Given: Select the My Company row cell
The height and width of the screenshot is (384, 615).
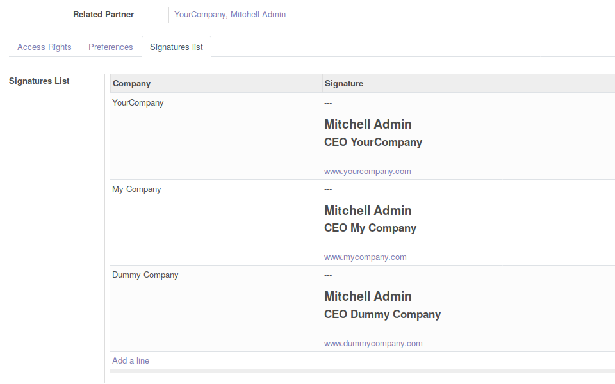Looking at the screenshot, I should [216, 223].
